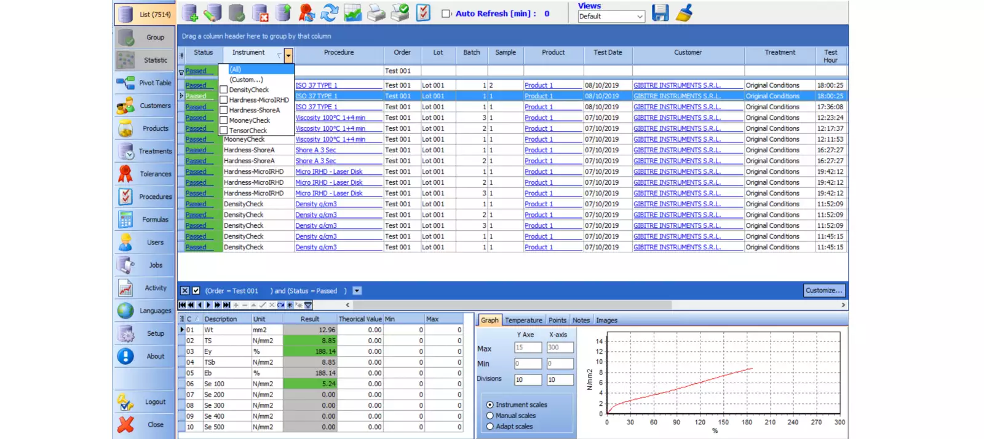Click the add new database record icon
This screenshot has width=984, height=439.
tap(190, 13)
